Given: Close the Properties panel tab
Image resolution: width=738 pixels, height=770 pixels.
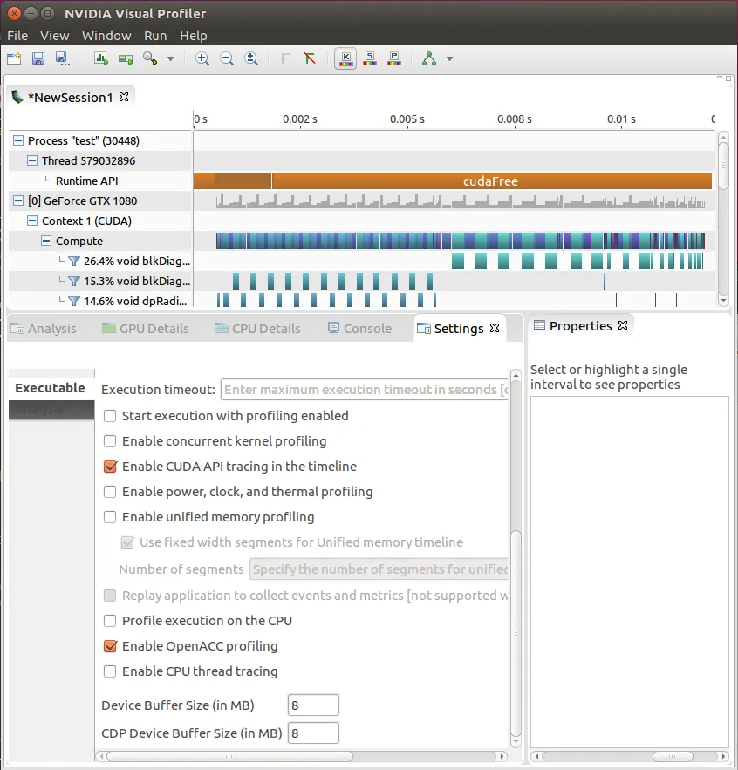Looking at the screenshot, I should [x=623, y=325].
